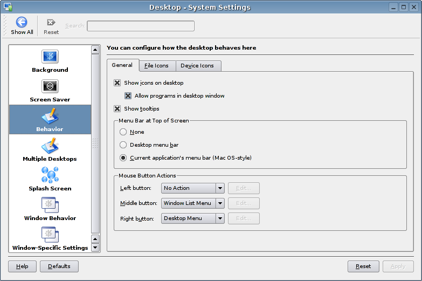Open the Screen Saver module
The height and width of the screenshot is (281, 422).
point(50,91)
